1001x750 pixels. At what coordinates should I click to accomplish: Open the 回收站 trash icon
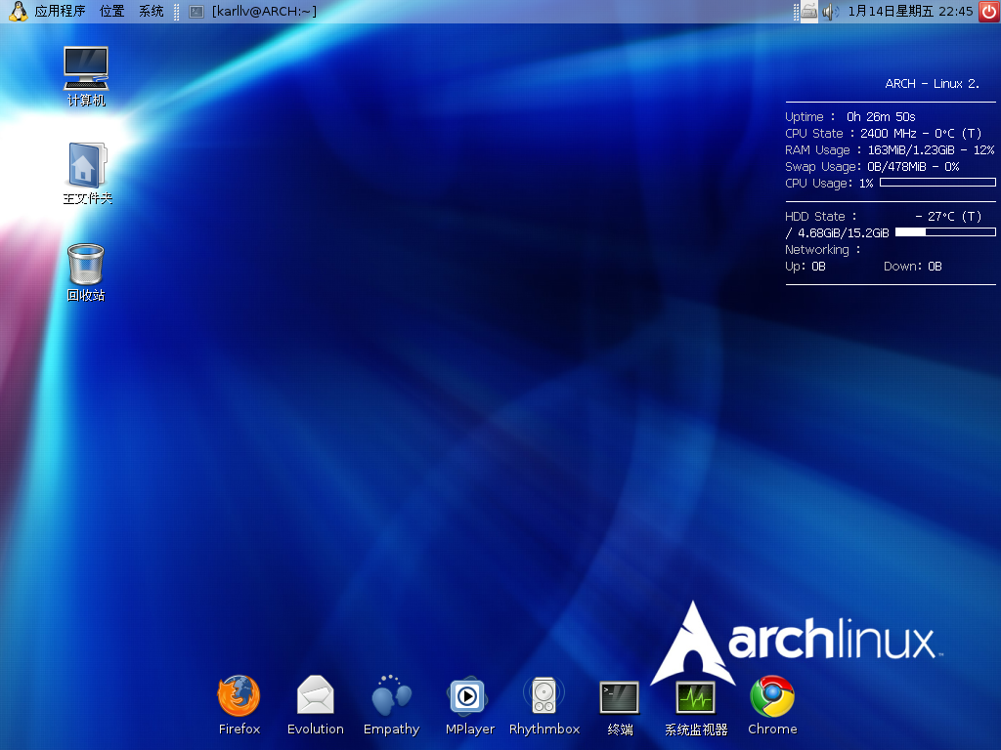tap(86, 272)
